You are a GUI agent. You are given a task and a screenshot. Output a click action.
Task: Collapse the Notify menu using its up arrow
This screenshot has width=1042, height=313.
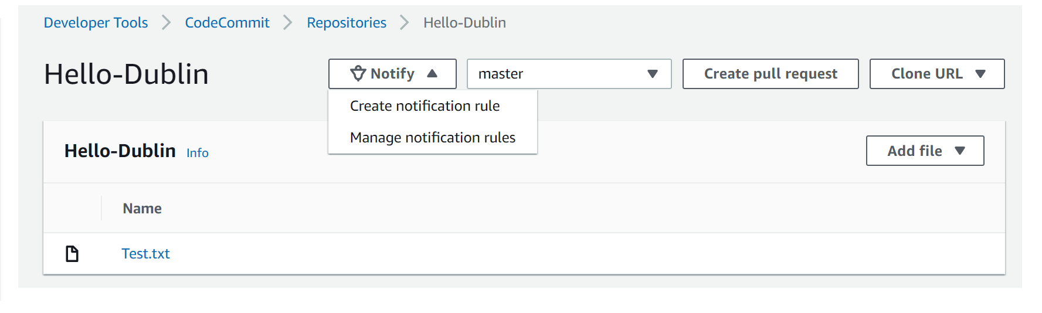click(432, 74)
